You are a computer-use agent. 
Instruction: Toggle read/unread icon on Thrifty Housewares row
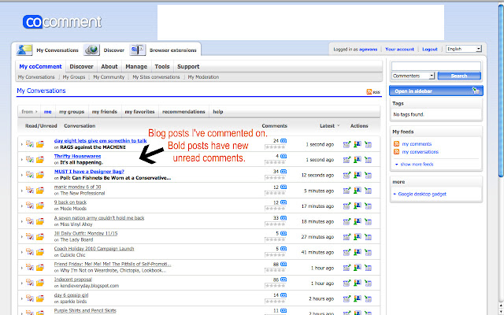point(30,159)
